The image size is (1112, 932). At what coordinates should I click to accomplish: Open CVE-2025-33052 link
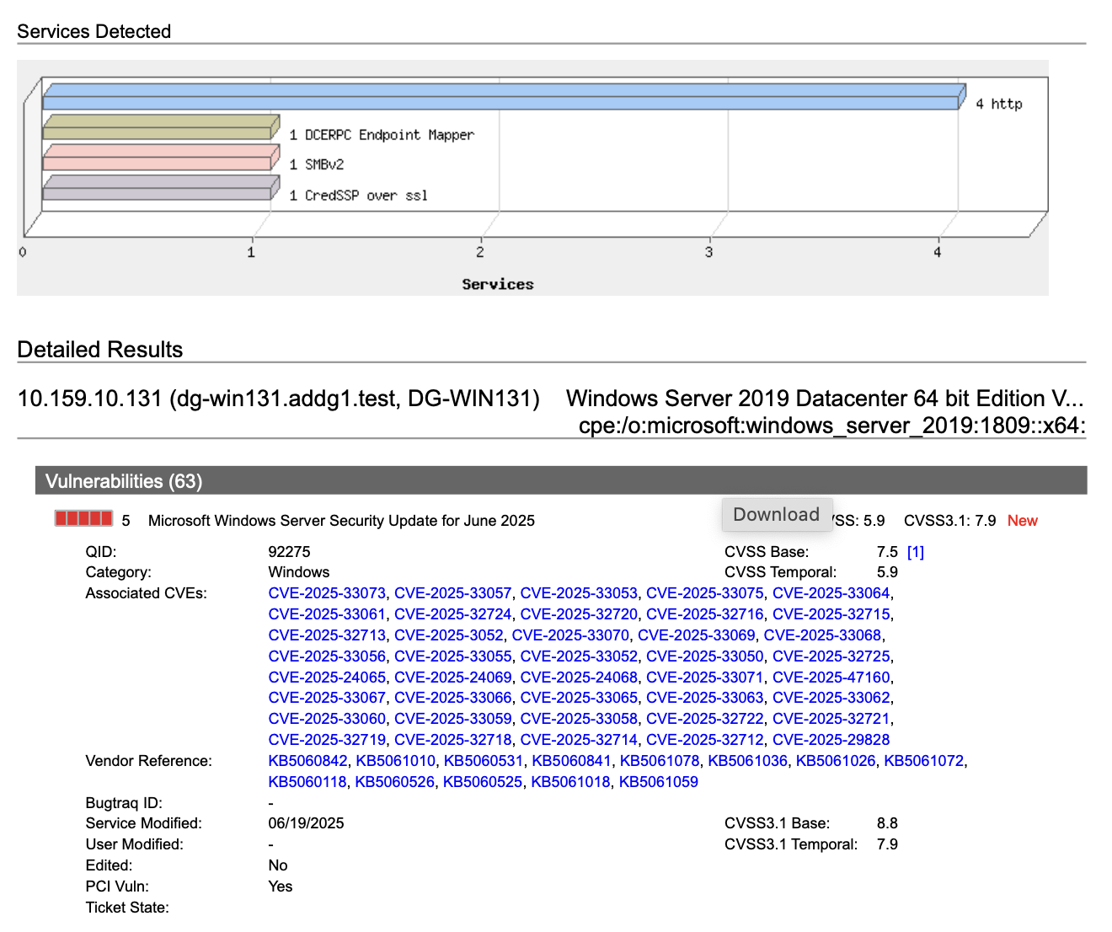[x=579, y=656]
